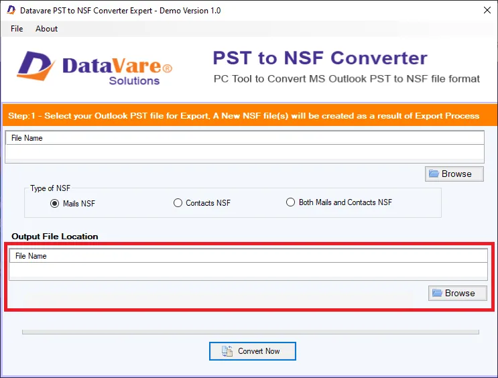This screenshot has height=378, width=498.
Task: Close the Datavare converter window
Action: coord(487,10)
